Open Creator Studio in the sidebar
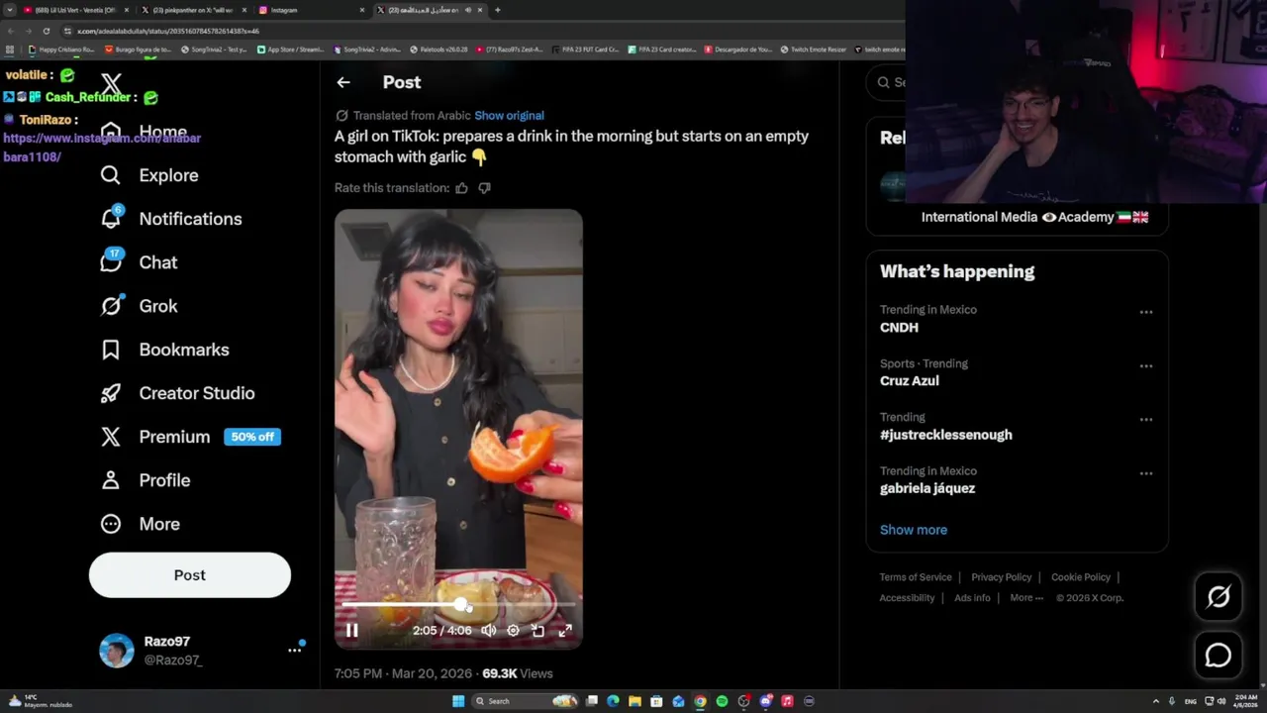Viewport: 1267px width, 713px height. click(x=177, y=393)
